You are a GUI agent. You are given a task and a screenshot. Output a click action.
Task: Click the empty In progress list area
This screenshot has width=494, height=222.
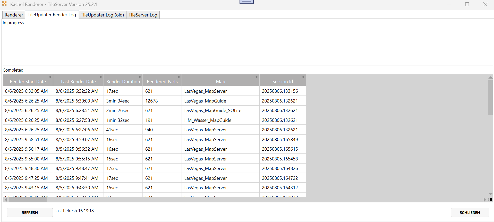[248, 46]
